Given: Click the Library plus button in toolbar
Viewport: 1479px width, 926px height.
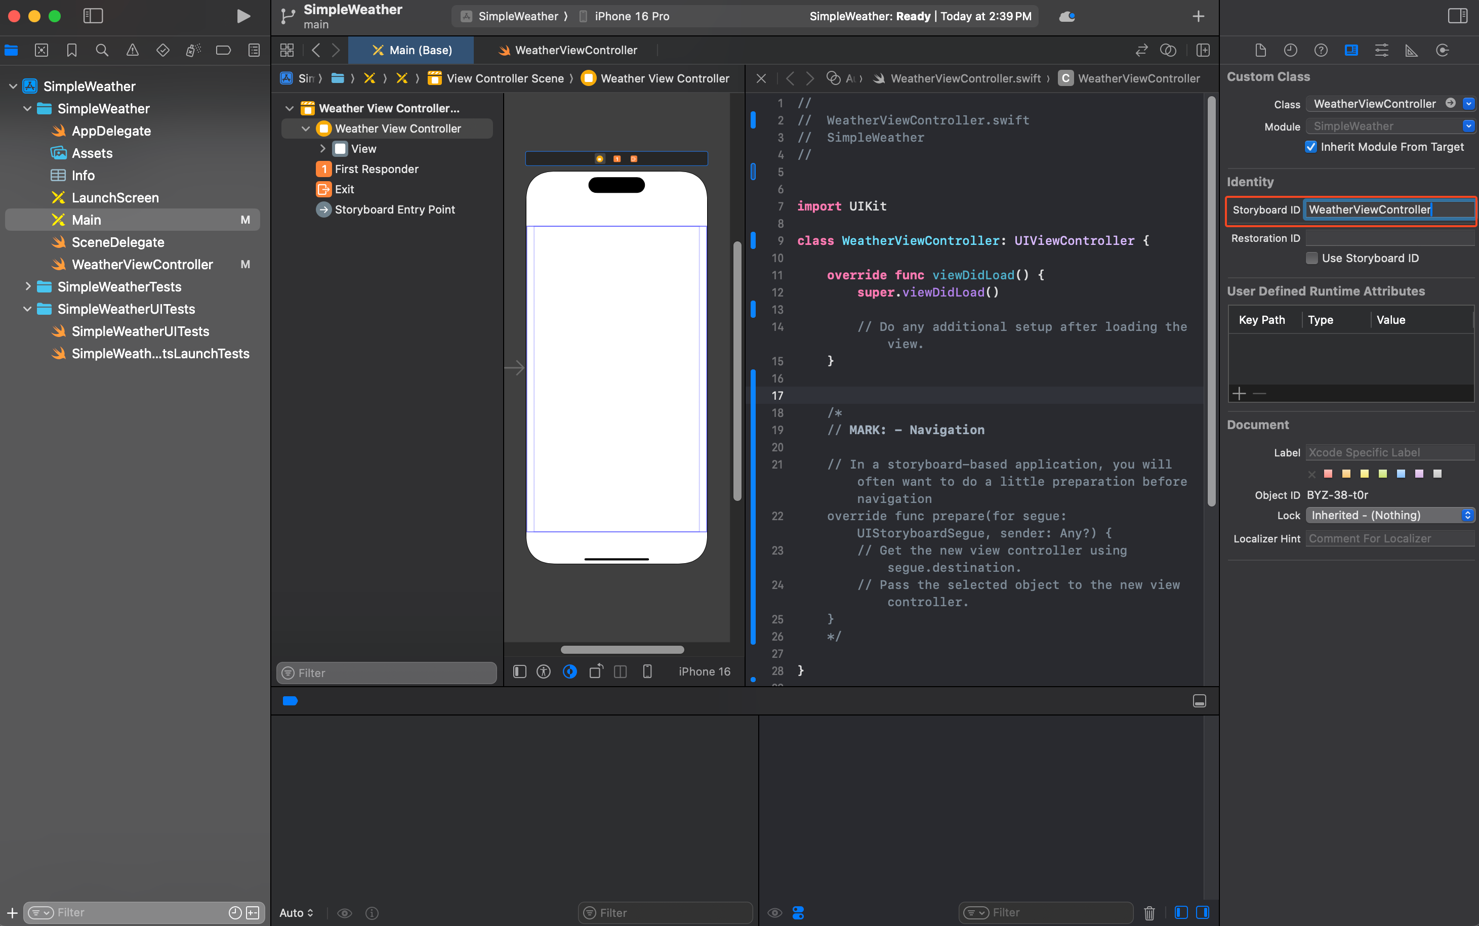Looking at the screenshot, I should coord(1198,16).
